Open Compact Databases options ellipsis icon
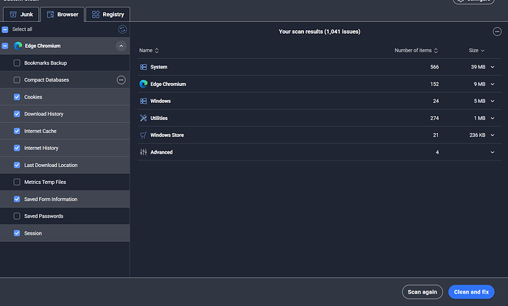The image size is (508, 306). pos(121,80)
